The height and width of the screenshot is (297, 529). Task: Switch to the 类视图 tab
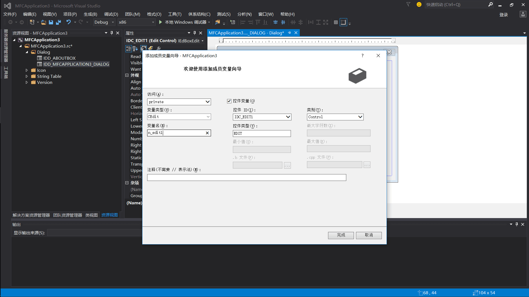[x=91, y=215]
